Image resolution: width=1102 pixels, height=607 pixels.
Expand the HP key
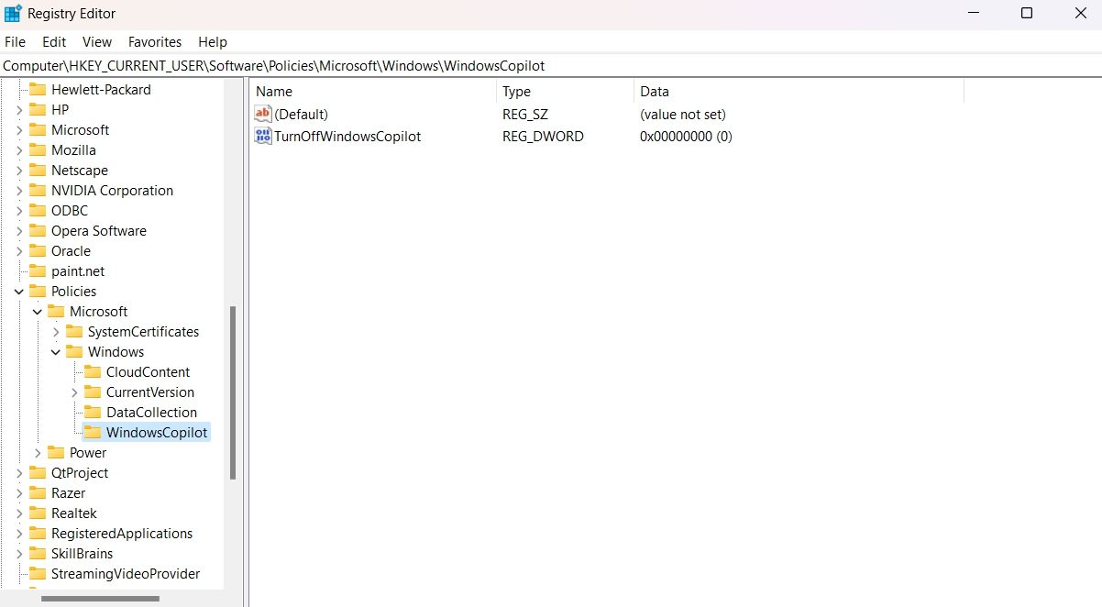point(19,110)
